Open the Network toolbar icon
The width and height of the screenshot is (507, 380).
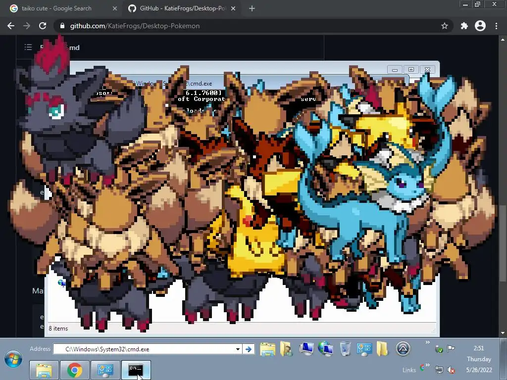pyautogui.click(x=325, y=349)
